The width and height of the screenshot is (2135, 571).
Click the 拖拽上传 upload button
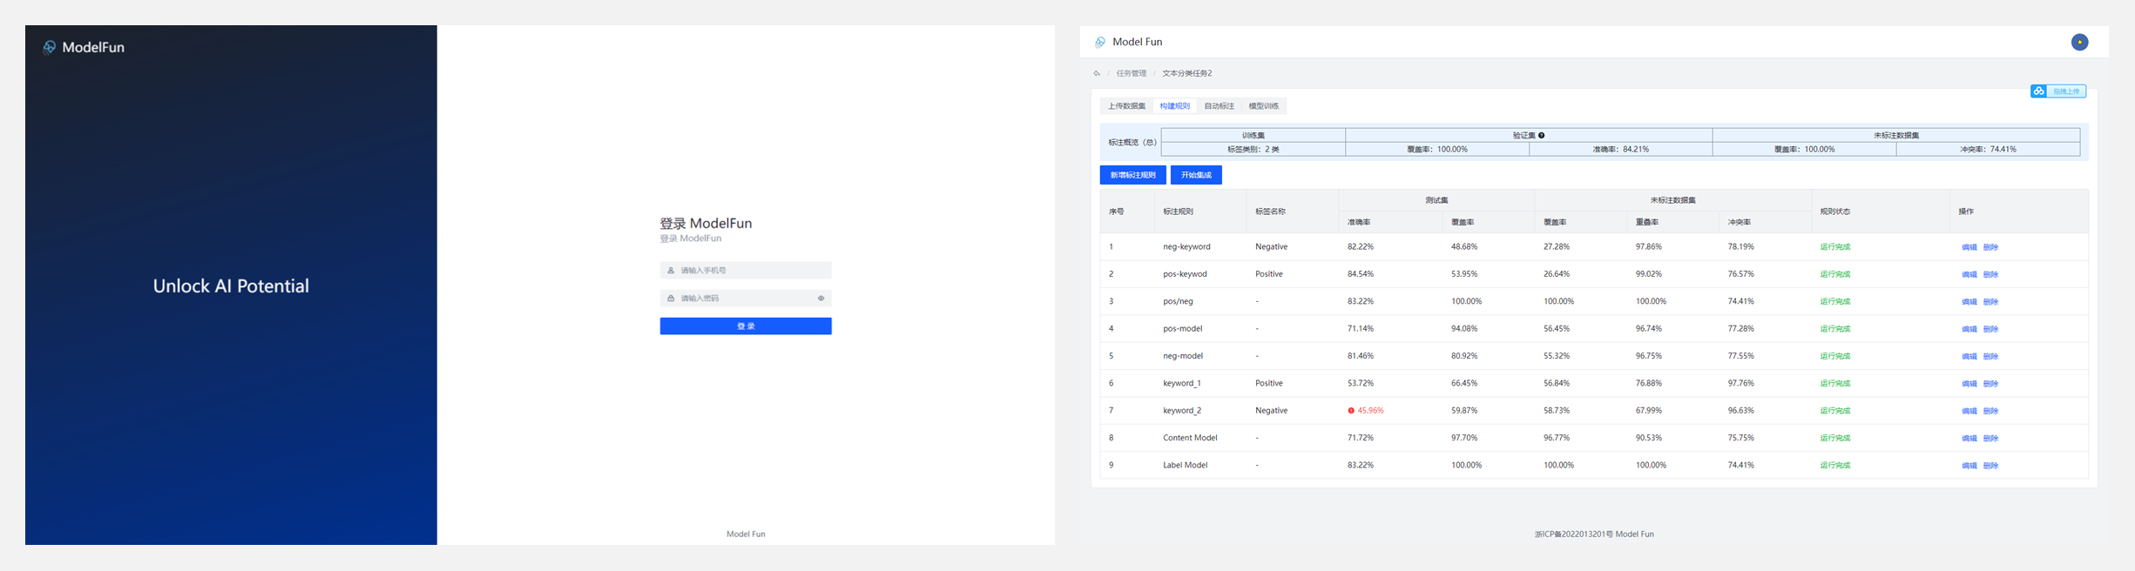coord(2057,91)
